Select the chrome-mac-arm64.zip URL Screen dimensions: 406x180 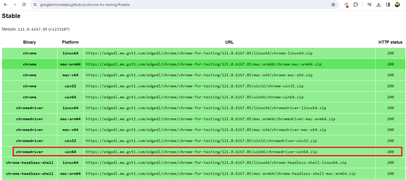point(204,64)
